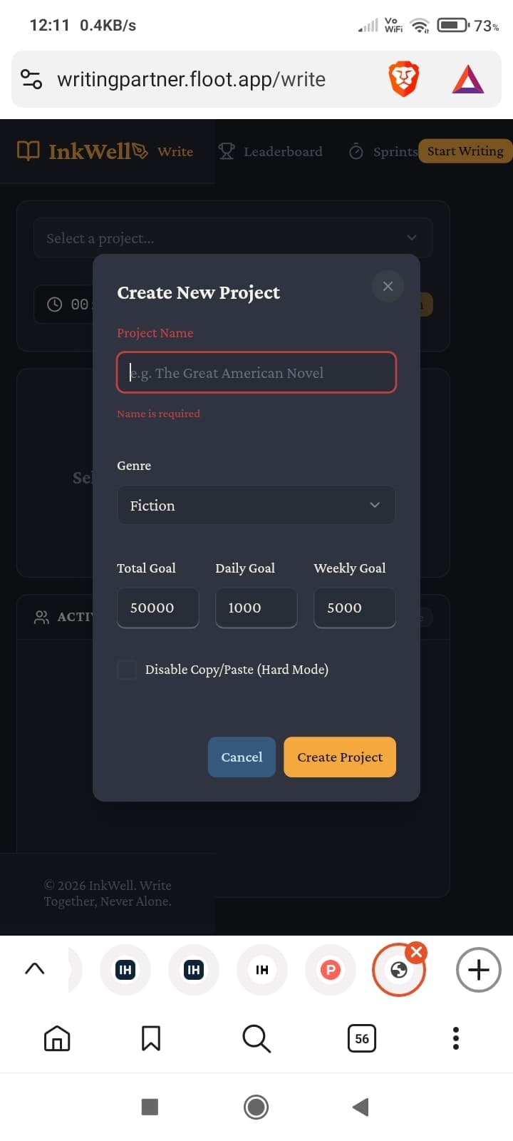Focus the Project Name input field
513x1141 pixels.
(x=256, y=372)
